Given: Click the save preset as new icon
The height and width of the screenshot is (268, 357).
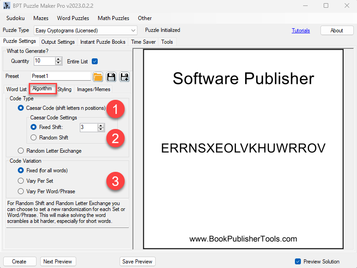Looking at the screenshot, I should click(x=124, y=77).
